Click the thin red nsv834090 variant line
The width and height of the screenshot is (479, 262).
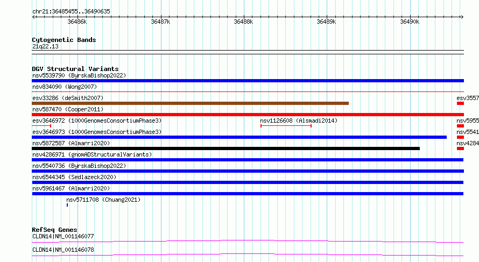click(x=248, y=91)
